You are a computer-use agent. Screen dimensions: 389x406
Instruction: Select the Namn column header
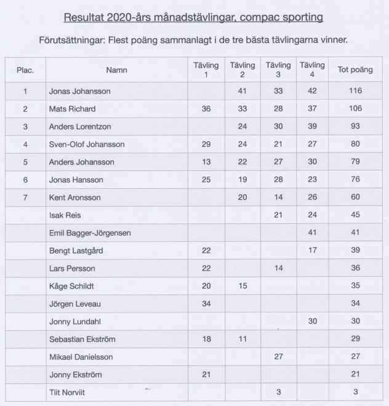pos(116,70)
